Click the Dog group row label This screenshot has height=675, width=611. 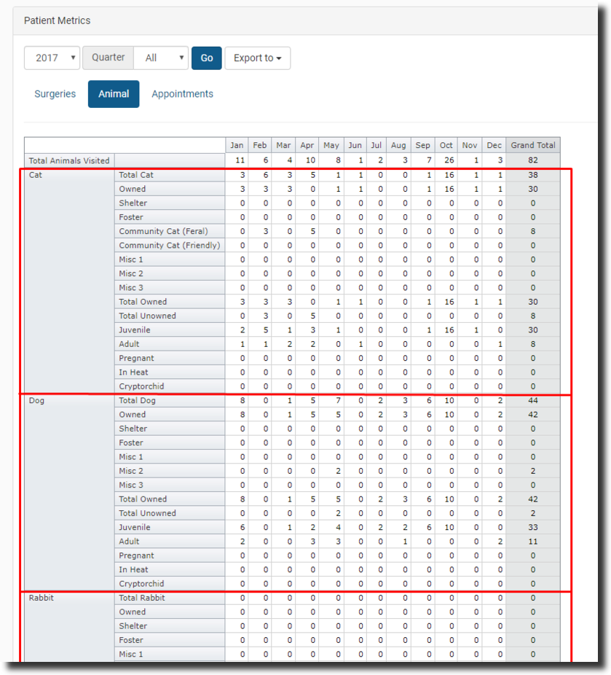pyautogui.click(x=36, y=400)
